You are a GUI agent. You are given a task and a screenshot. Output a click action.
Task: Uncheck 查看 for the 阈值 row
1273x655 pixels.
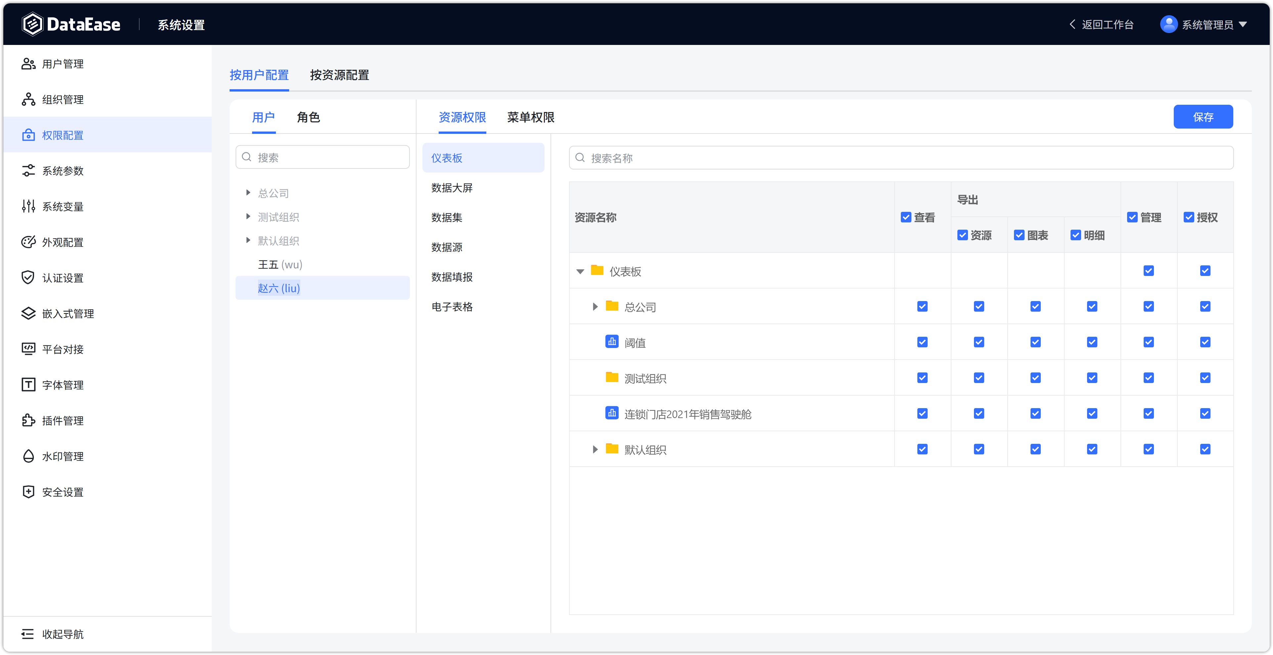[922, 342]
